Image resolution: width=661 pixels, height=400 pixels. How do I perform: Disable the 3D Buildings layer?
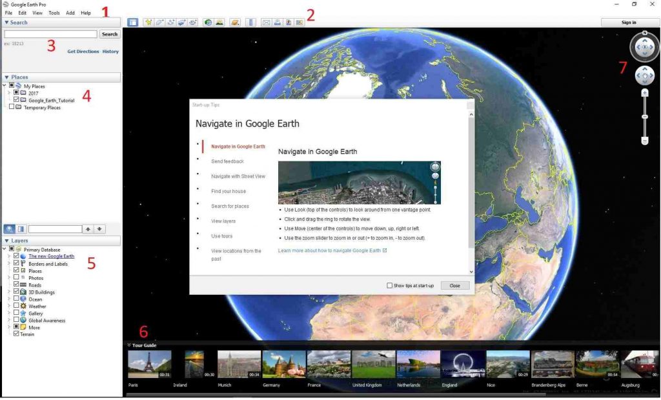[x=15, y=292]
